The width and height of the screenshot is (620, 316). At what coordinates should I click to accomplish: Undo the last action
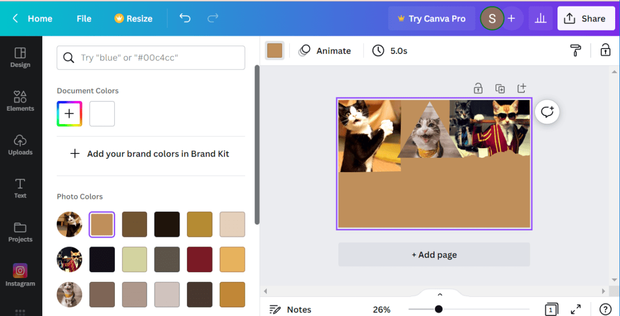coord(185,18)
